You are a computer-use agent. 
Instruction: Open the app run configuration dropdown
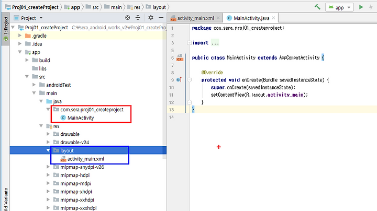[339, 7]
